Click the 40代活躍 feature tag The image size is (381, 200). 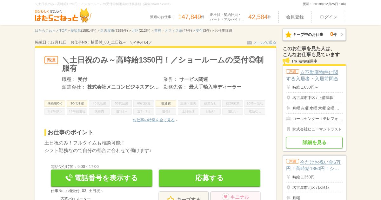[x=99, y=103]
